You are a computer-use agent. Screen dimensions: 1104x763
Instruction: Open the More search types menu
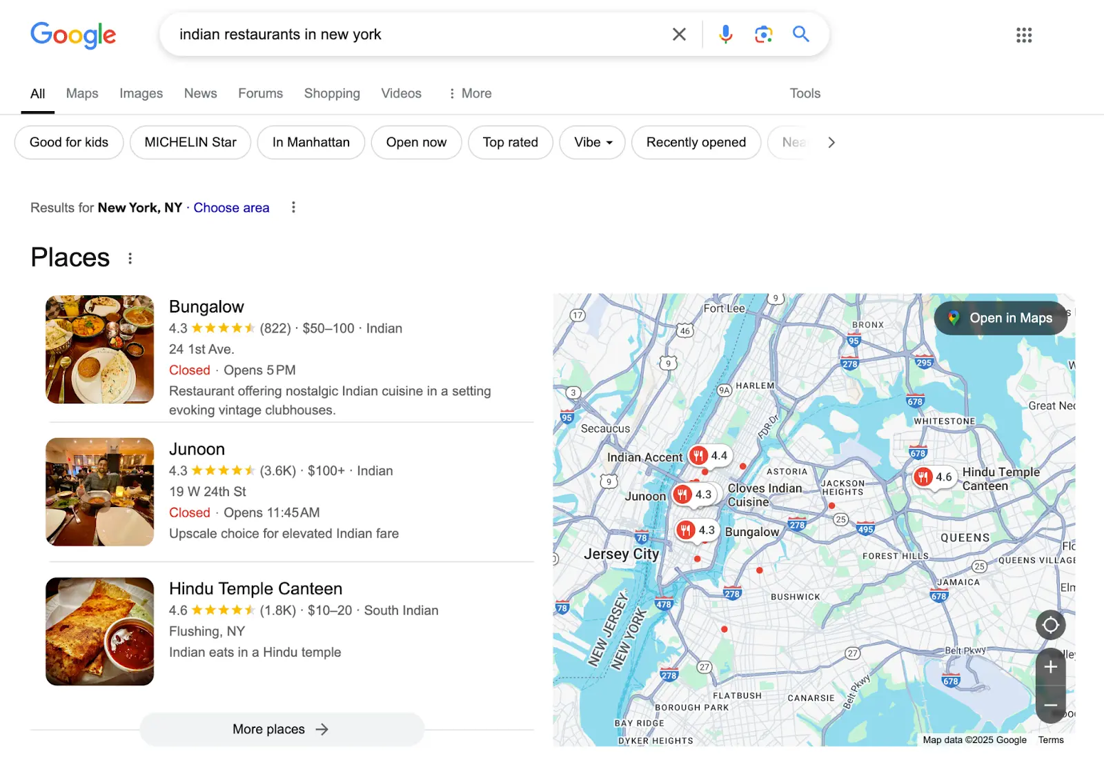point(469,93)
